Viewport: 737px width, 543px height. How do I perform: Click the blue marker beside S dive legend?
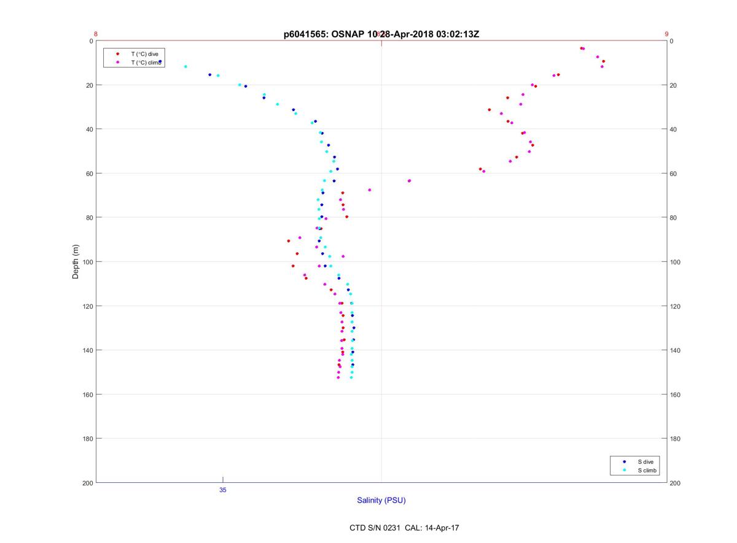(624, 461)
